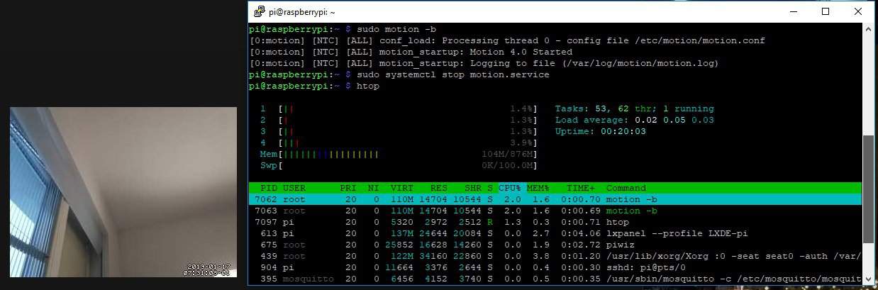
Task: Click the Load average text in htop
Action: click(x=634, y=120)
